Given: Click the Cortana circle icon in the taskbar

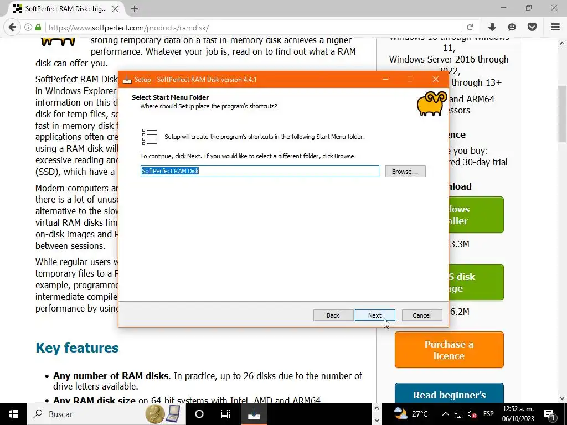Looking at the screenshot, I should click(199, 414).
